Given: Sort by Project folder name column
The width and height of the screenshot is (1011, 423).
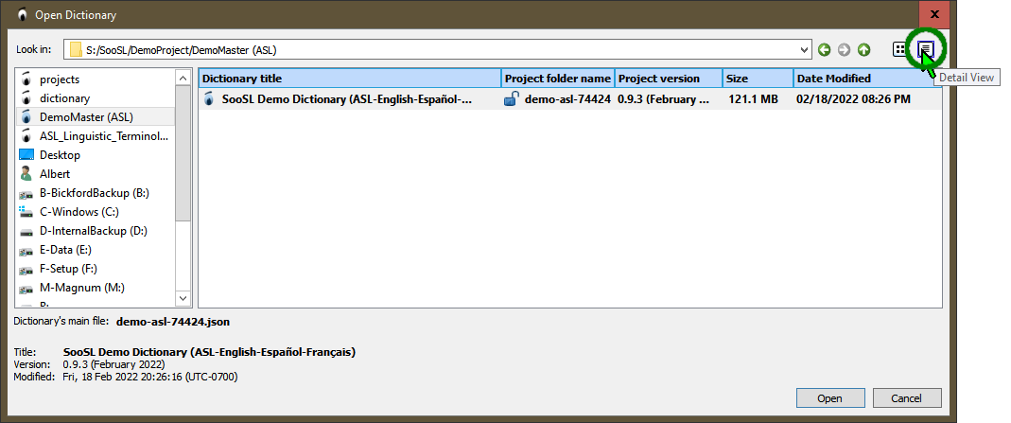Looking at the screenshot, I should (558, 79).
